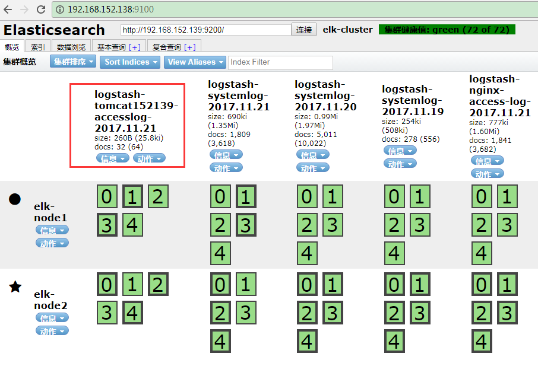Screen dimensions: 538x379
Task: Add a new compound query tab with [+]
Action: tap(190, 47)
